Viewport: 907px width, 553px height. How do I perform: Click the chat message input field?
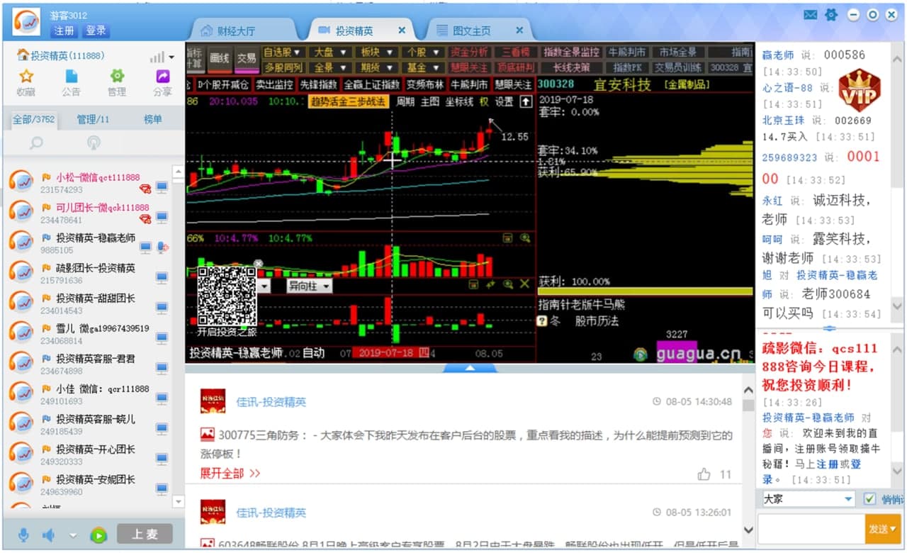click(811, 529)
